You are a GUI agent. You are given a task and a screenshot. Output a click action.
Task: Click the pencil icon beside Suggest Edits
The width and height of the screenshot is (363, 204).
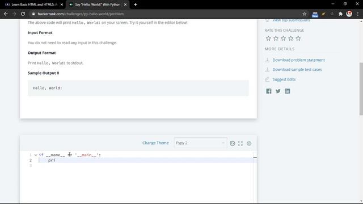pyautogui.click(x=267, y=79)
